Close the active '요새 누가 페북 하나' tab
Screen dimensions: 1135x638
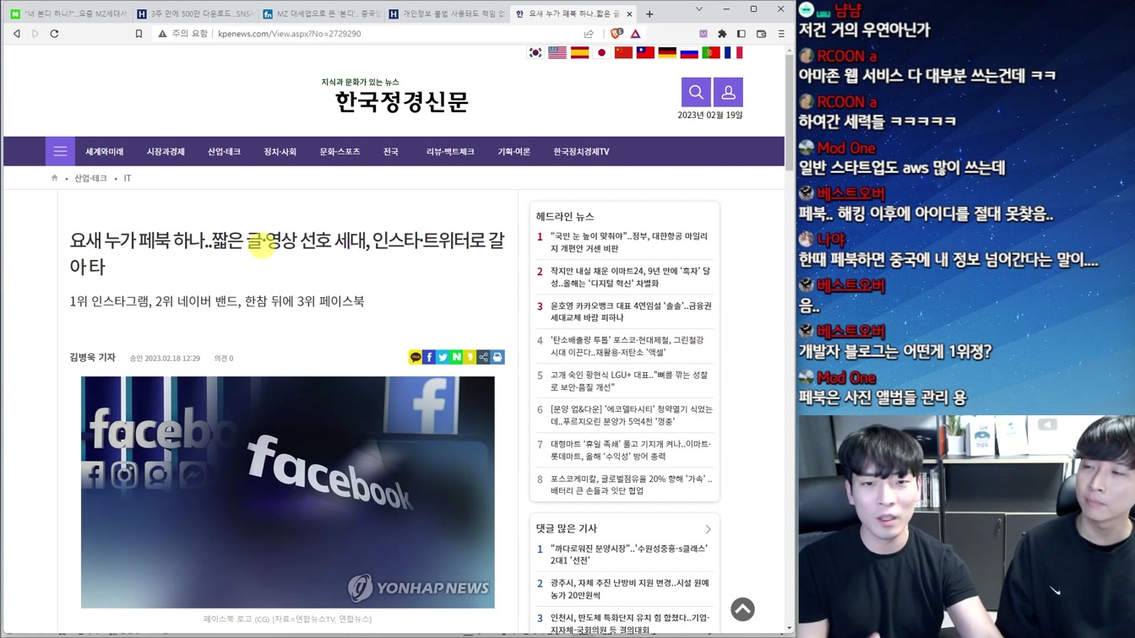click(629, 14)
